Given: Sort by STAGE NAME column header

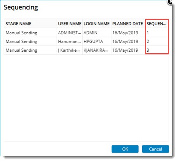Looking at the screenshot, I should tap(30, 24).
